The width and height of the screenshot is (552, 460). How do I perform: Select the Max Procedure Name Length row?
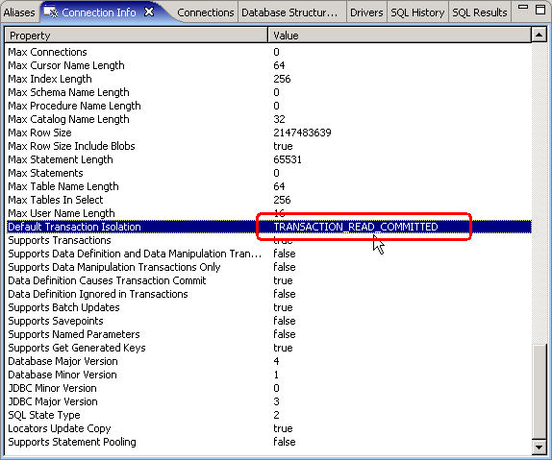[x=269, y=106]
